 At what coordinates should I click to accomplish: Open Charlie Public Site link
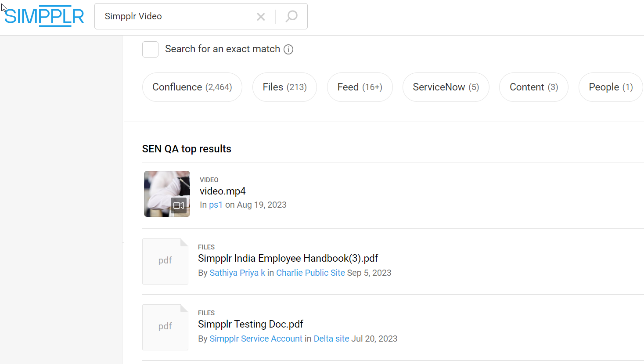pyautogui.click(x=310, y=273)
